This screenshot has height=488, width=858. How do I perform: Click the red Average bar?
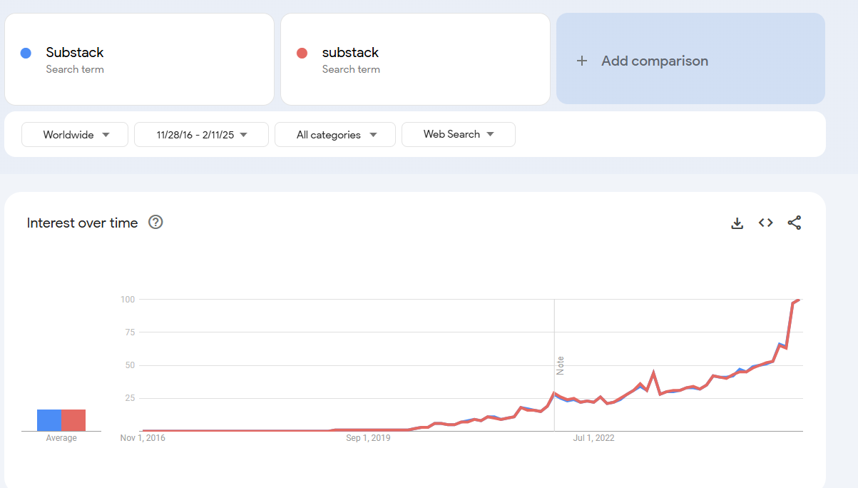point(73,420)
